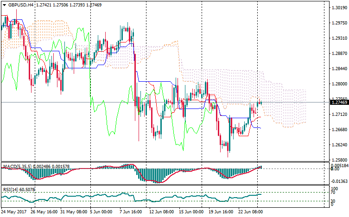The width and height of the screenshot is (349, 217).
Task: Click the last MACD histogram bar
Action: 260,167
